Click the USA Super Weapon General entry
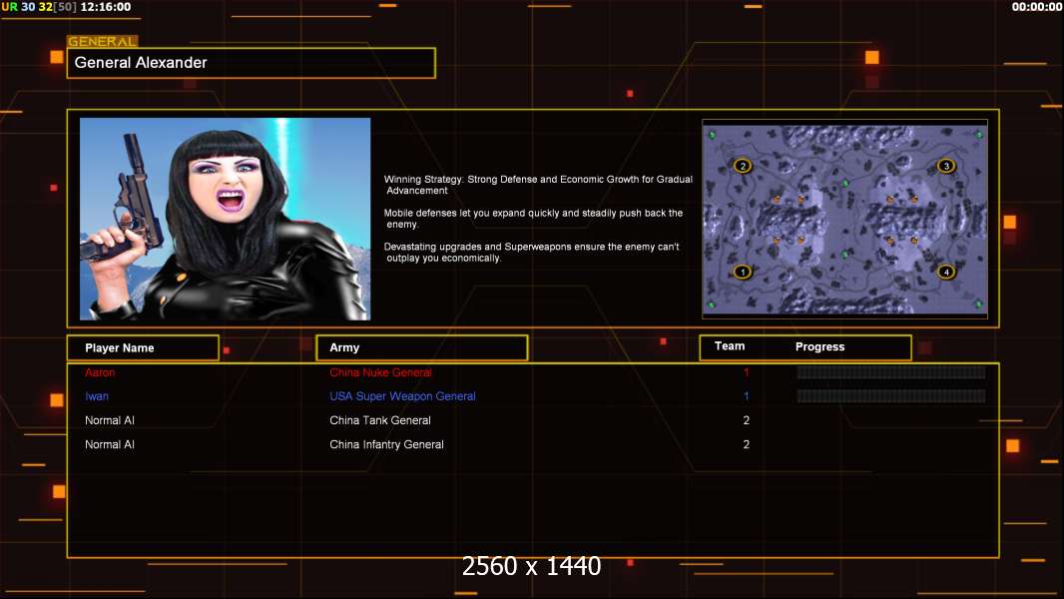The height and width of the screenshot is (599, 1064). pyautogui.click(x=402, y=396)
